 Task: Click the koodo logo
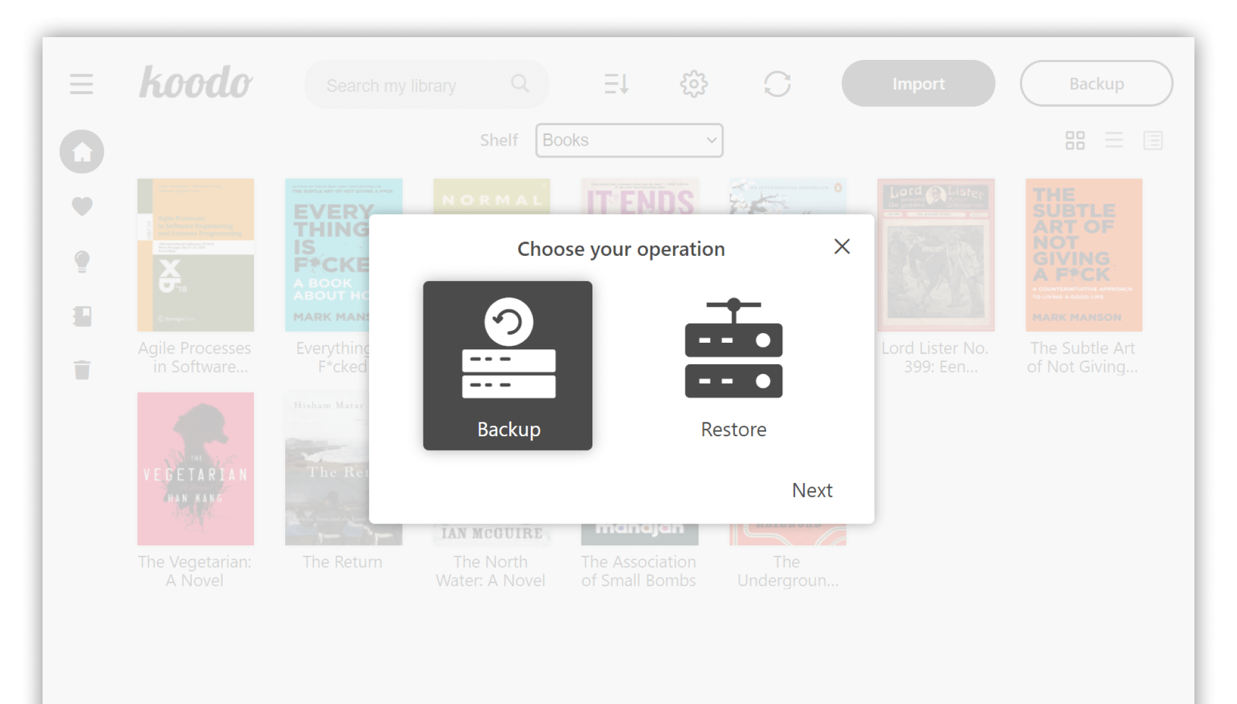pos(196,82)
